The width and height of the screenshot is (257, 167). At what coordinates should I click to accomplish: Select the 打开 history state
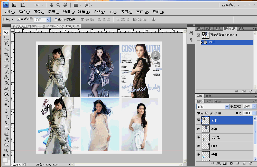225,42
